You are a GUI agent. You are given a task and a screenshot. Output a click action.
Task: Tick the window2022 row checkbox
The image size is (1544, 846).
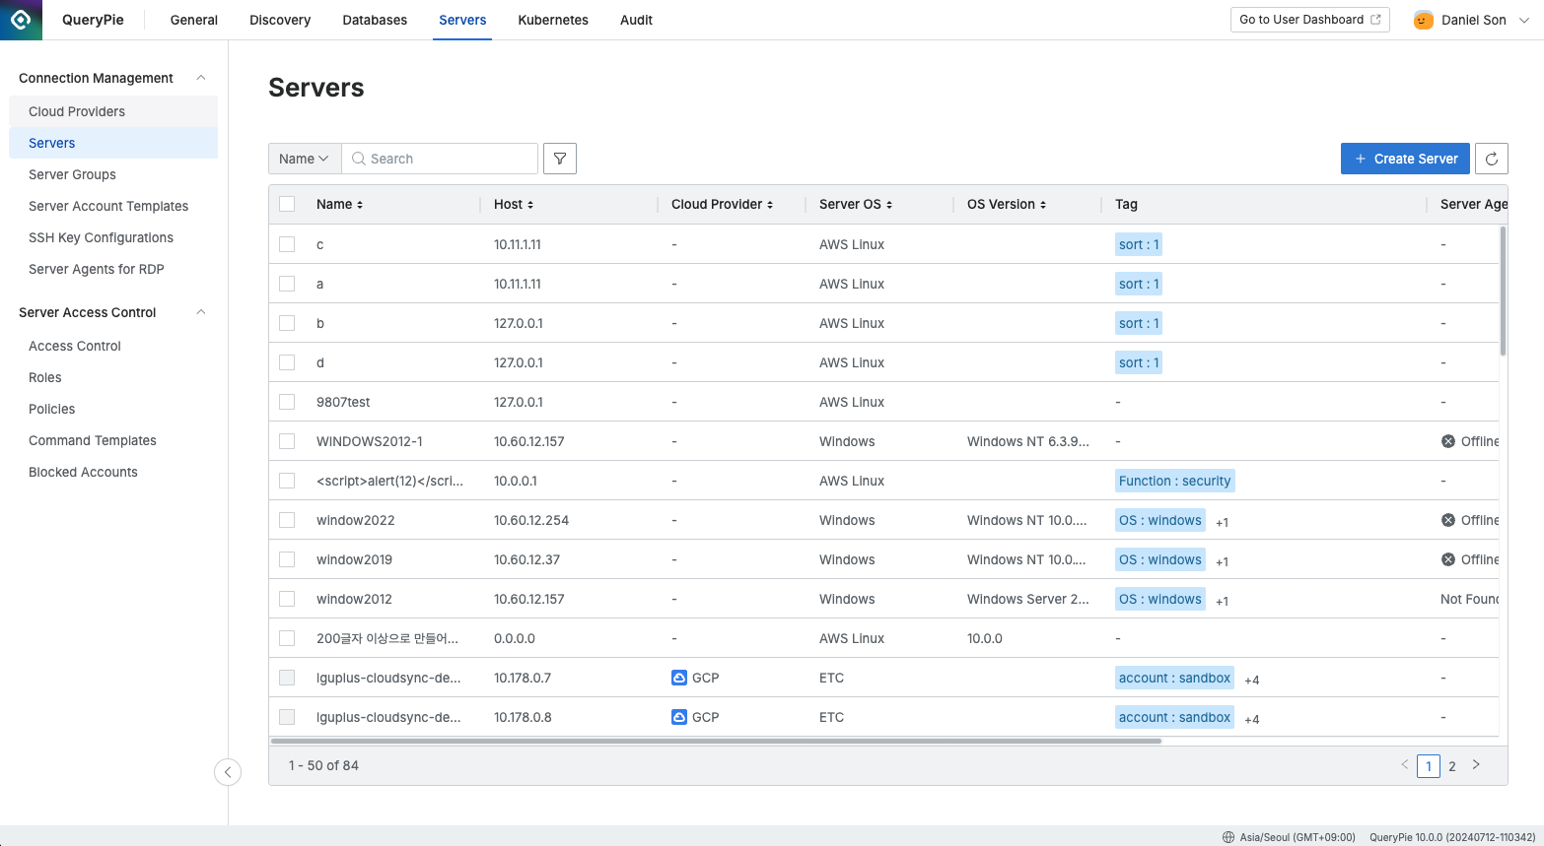[x=287, y=520]
